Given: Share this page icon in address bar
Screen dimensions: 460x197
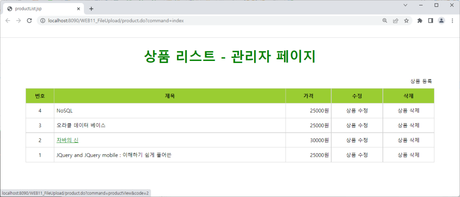Looking at the screenshot, I should coord(396,21).
